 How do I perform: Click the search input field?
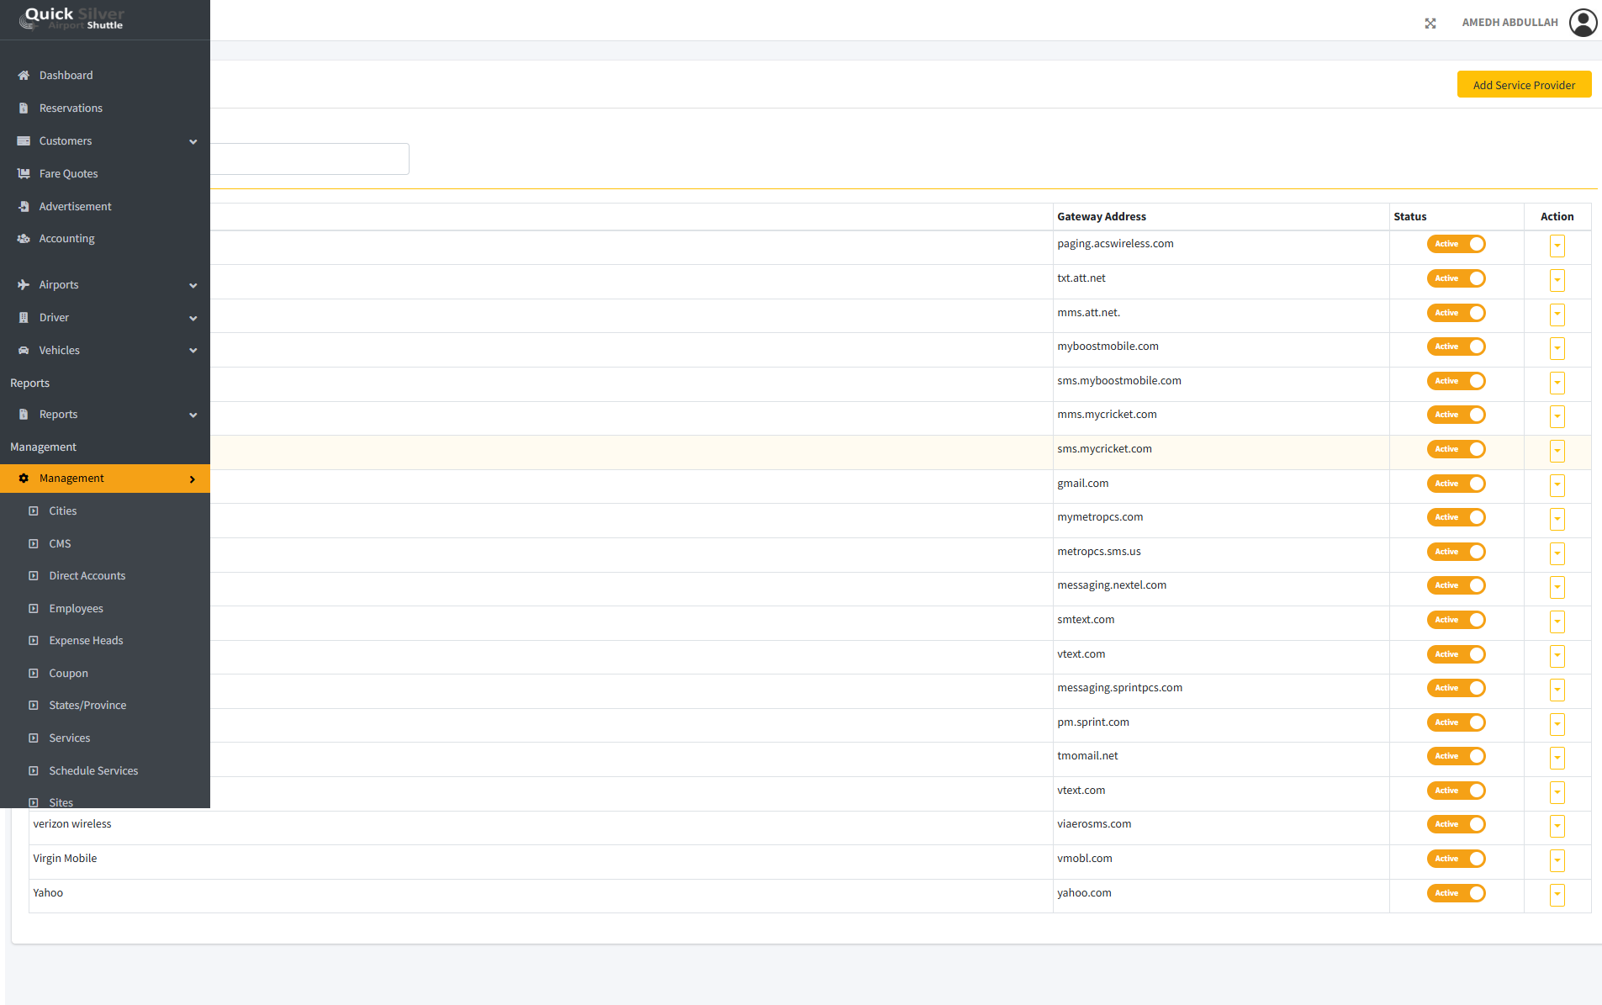tap(309, 159)
